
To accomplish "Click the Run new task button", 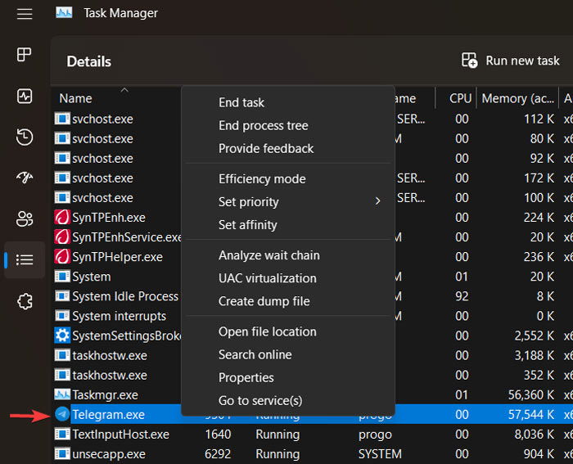I will click(x=512, y=61).
